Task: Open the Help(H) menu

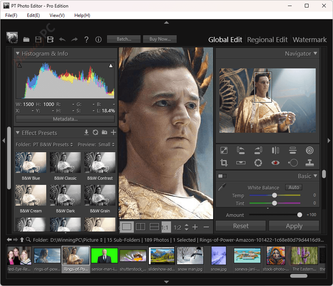Action: (x=82, y=15)
